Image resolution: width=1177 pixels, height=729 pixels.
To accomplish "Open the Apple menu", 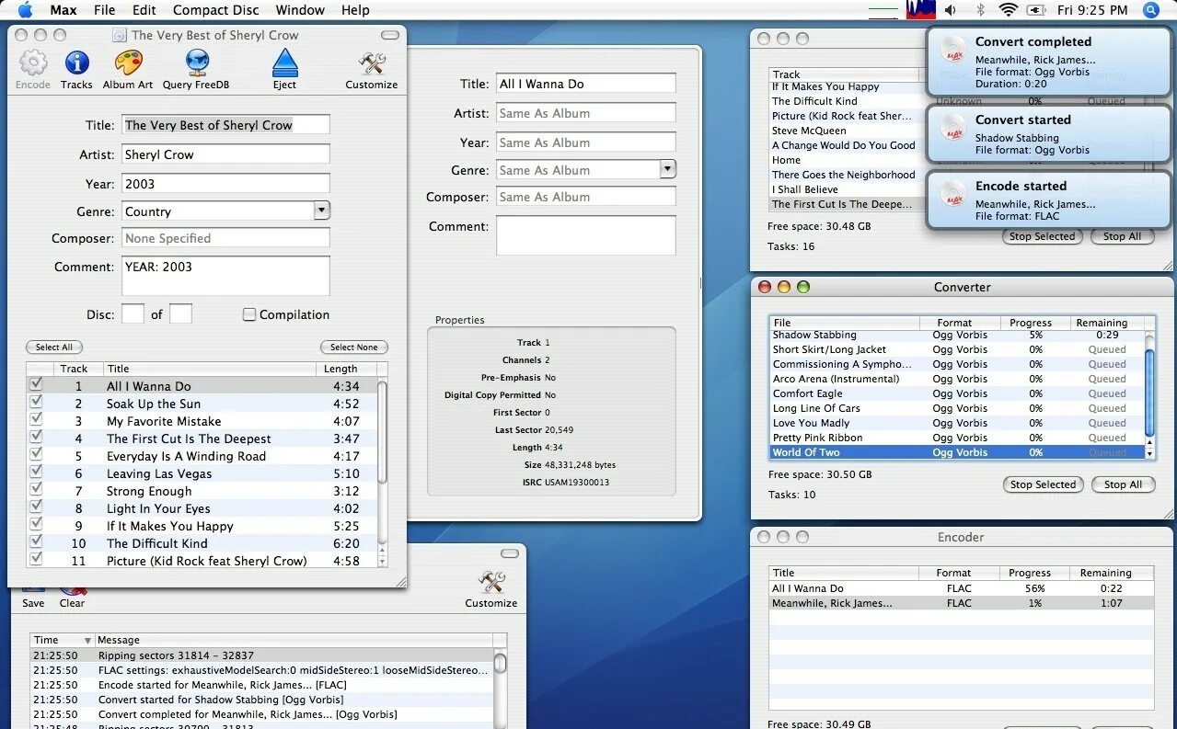I will point(25,10).
